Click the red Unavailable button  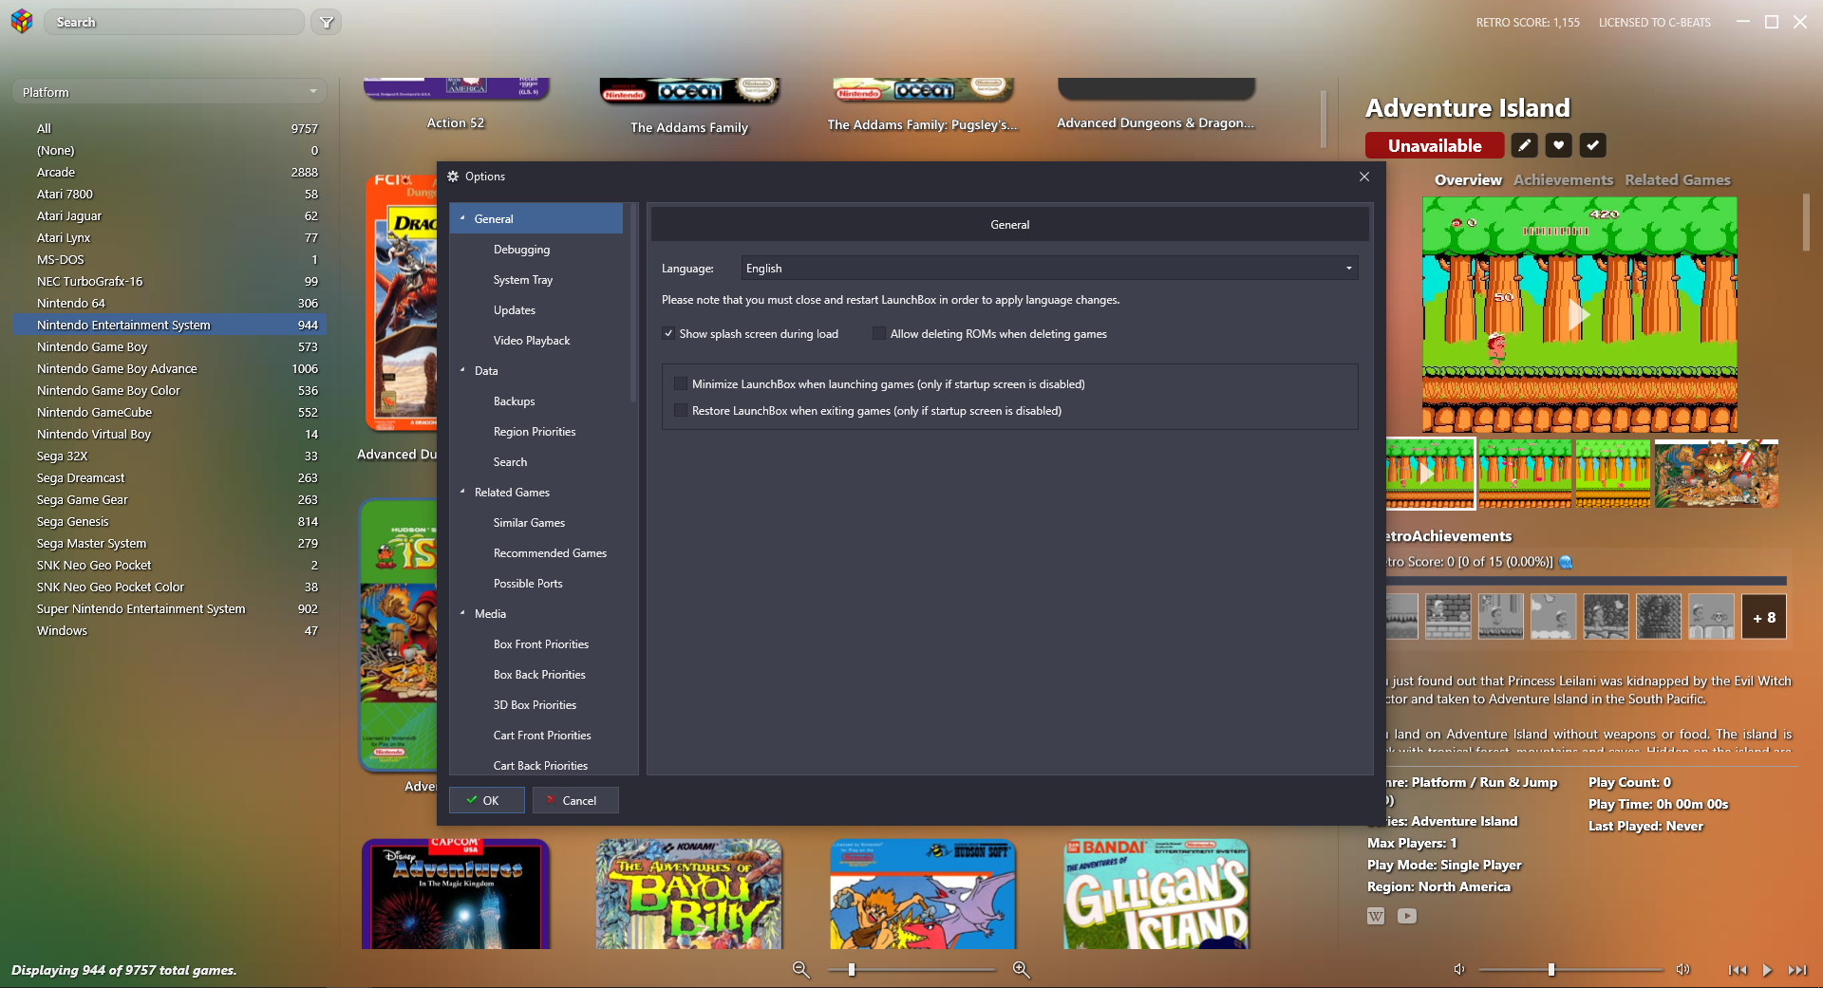click(x=1435, y=145)
